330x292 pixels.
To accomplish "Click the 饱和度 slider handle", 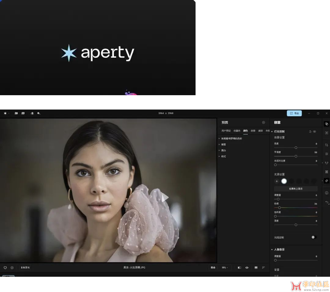I will point(275,216).
